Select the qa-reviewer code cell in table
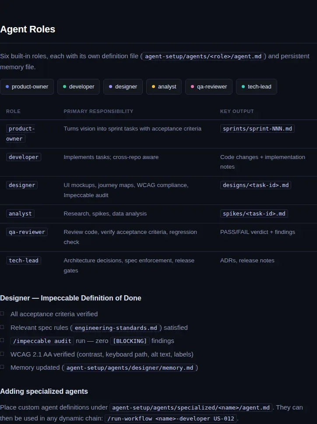 click(27, 232)
